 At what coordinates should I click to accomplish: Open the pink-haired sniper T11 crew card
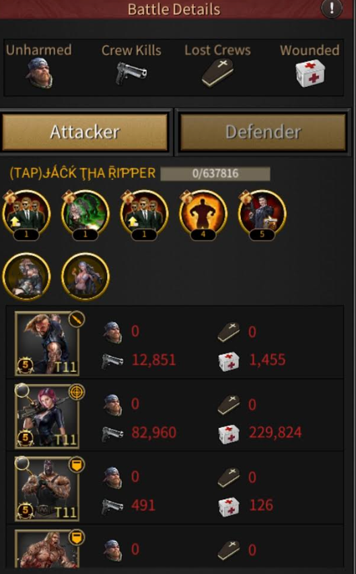click(x=47, y=416)
